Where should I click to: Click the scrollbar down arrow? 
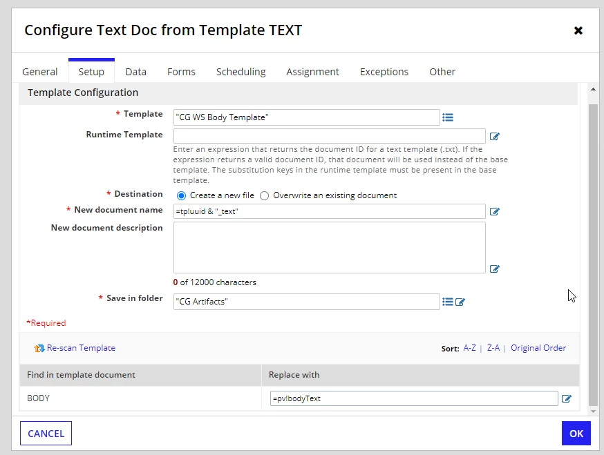click(593, 412)
